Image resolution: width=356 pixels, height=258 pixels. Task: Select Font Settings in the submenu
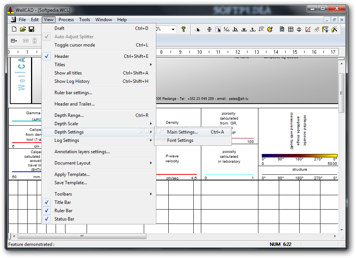(193, 140)
